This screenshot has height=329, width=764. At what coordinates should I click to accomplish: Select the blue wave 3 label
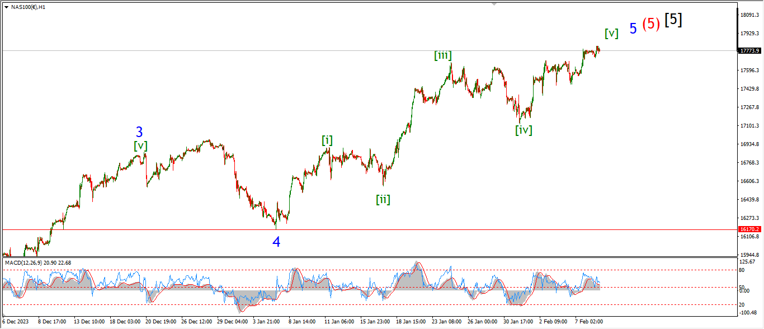tap(139, 133)
